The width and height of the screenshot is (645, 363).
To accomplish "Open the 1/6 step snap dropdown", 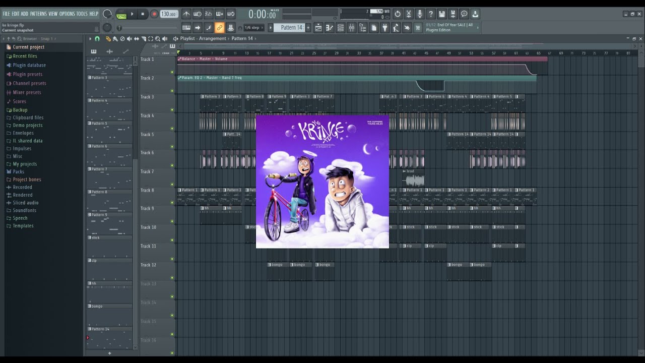I will tap(254, 28).
